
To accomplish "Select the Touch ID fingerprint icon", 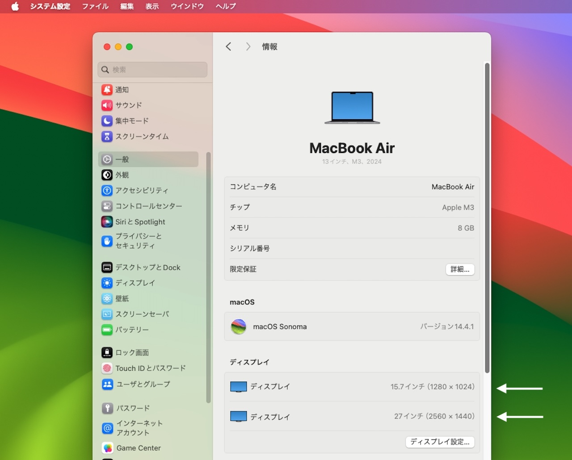I will coord(107,368).
